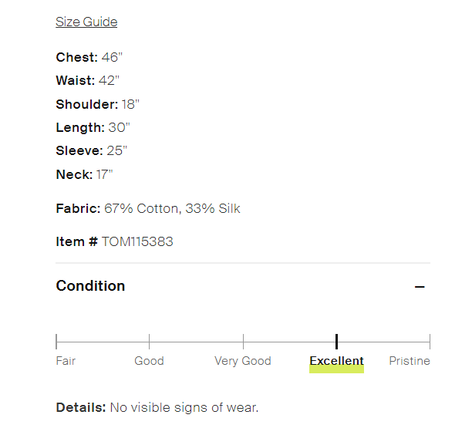Click the Condition section heading
This screenshot has height=435, width=472.
90,286
